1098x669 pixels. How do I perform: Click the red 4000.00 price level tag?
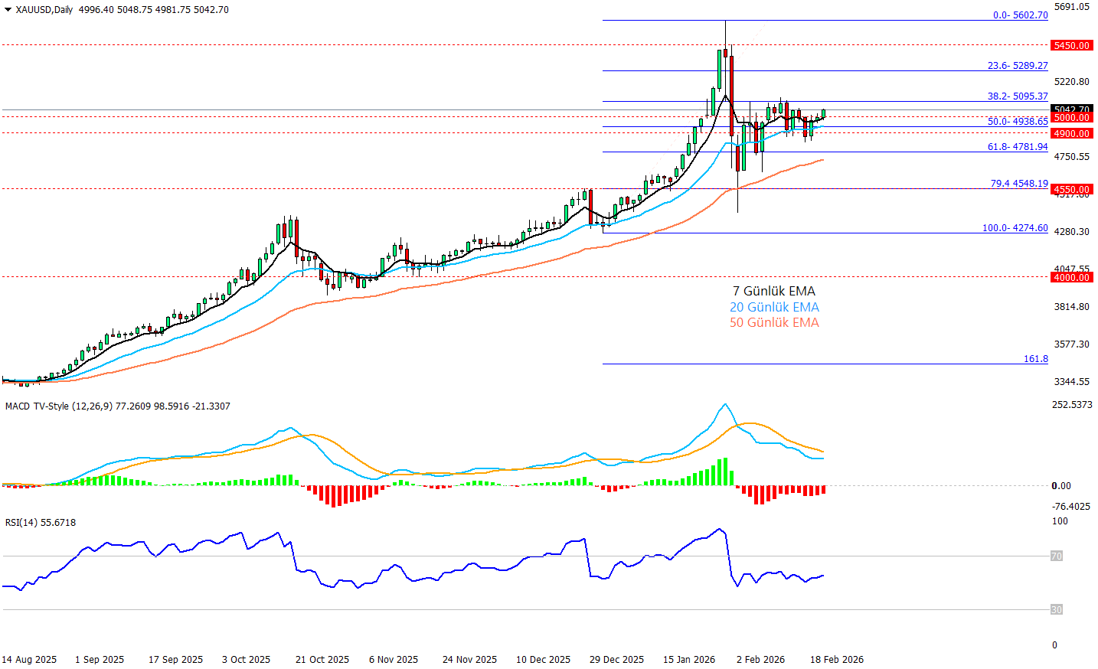(1070, 278)
